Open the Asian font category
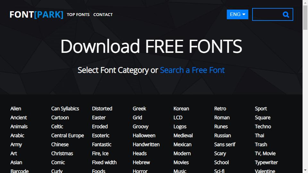 pyautogui.click(x=16, y=163)
